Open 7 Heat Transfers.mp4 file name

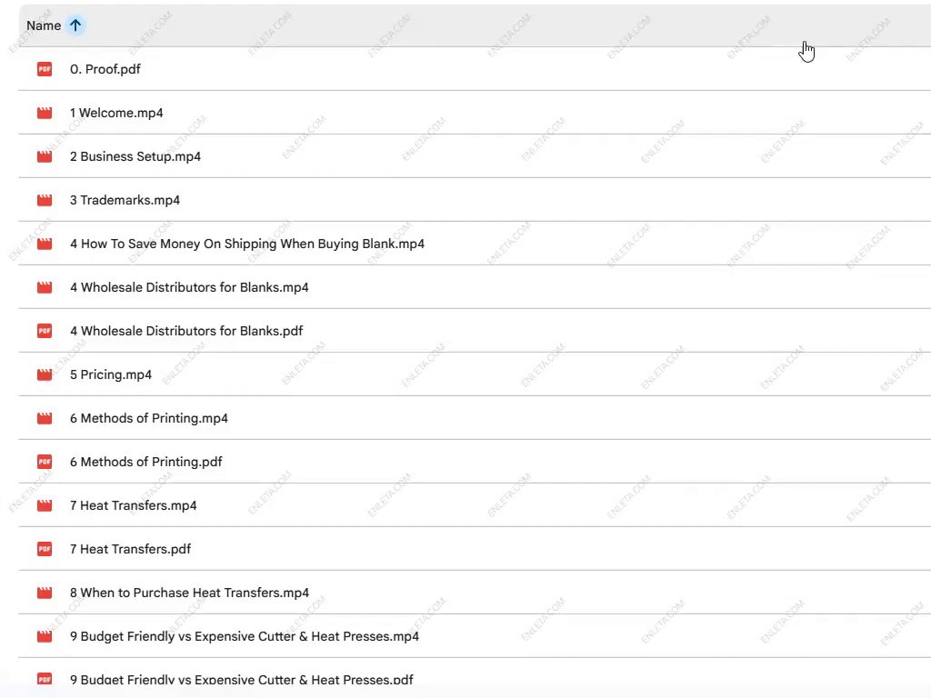coord(133,505)
